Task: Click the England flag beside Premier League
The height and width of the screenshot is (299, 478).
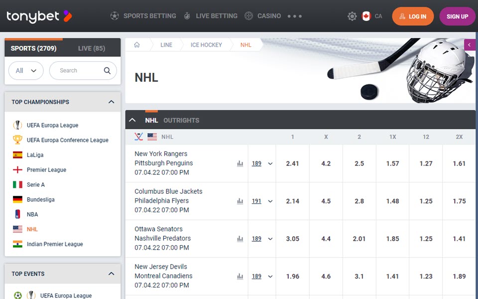Action: pyautogui.click(x=18, y=169)
